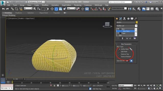Viewport: 163px width, 91px height.
Task: Open the Key Filters button
Action: pos(127,88)
